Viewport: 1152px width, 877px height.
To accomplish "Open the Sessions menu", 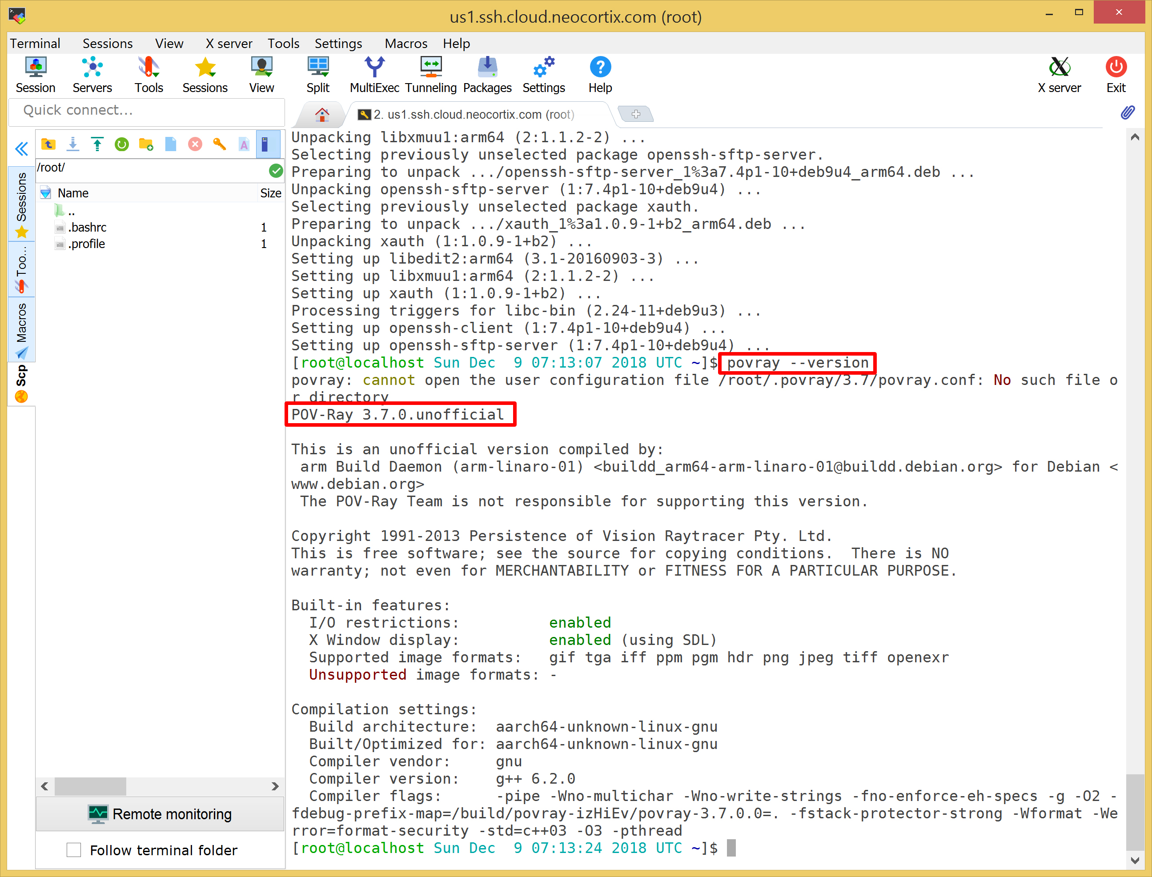I will [108, 43].
